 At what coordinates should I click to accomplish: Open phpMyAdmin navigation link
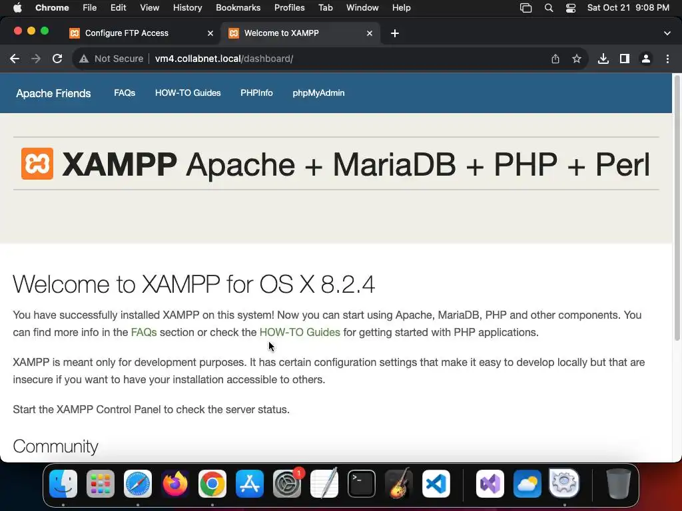(318, 93)
